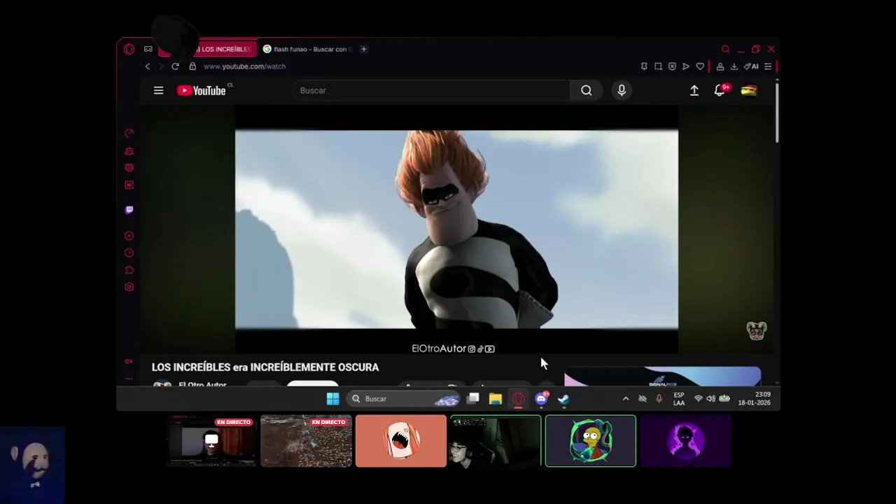The height and width of the screenshot is (504, 896).
Task: Go back to the previous page
Action: [147, 66]
